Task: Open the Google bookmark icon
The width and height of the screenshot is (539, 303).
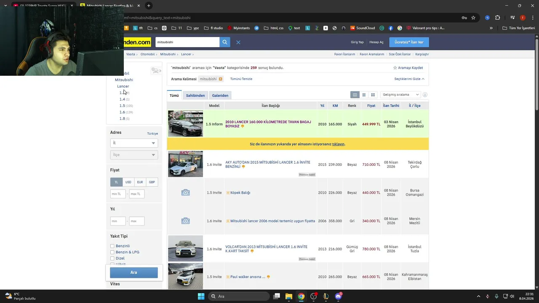Action: click(400, 28)
